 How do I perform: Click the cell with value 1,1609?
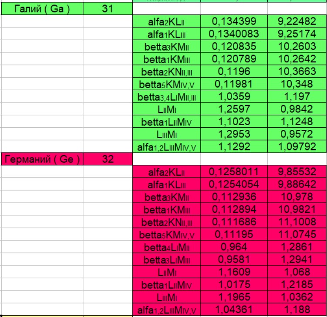tap(234, 273)
